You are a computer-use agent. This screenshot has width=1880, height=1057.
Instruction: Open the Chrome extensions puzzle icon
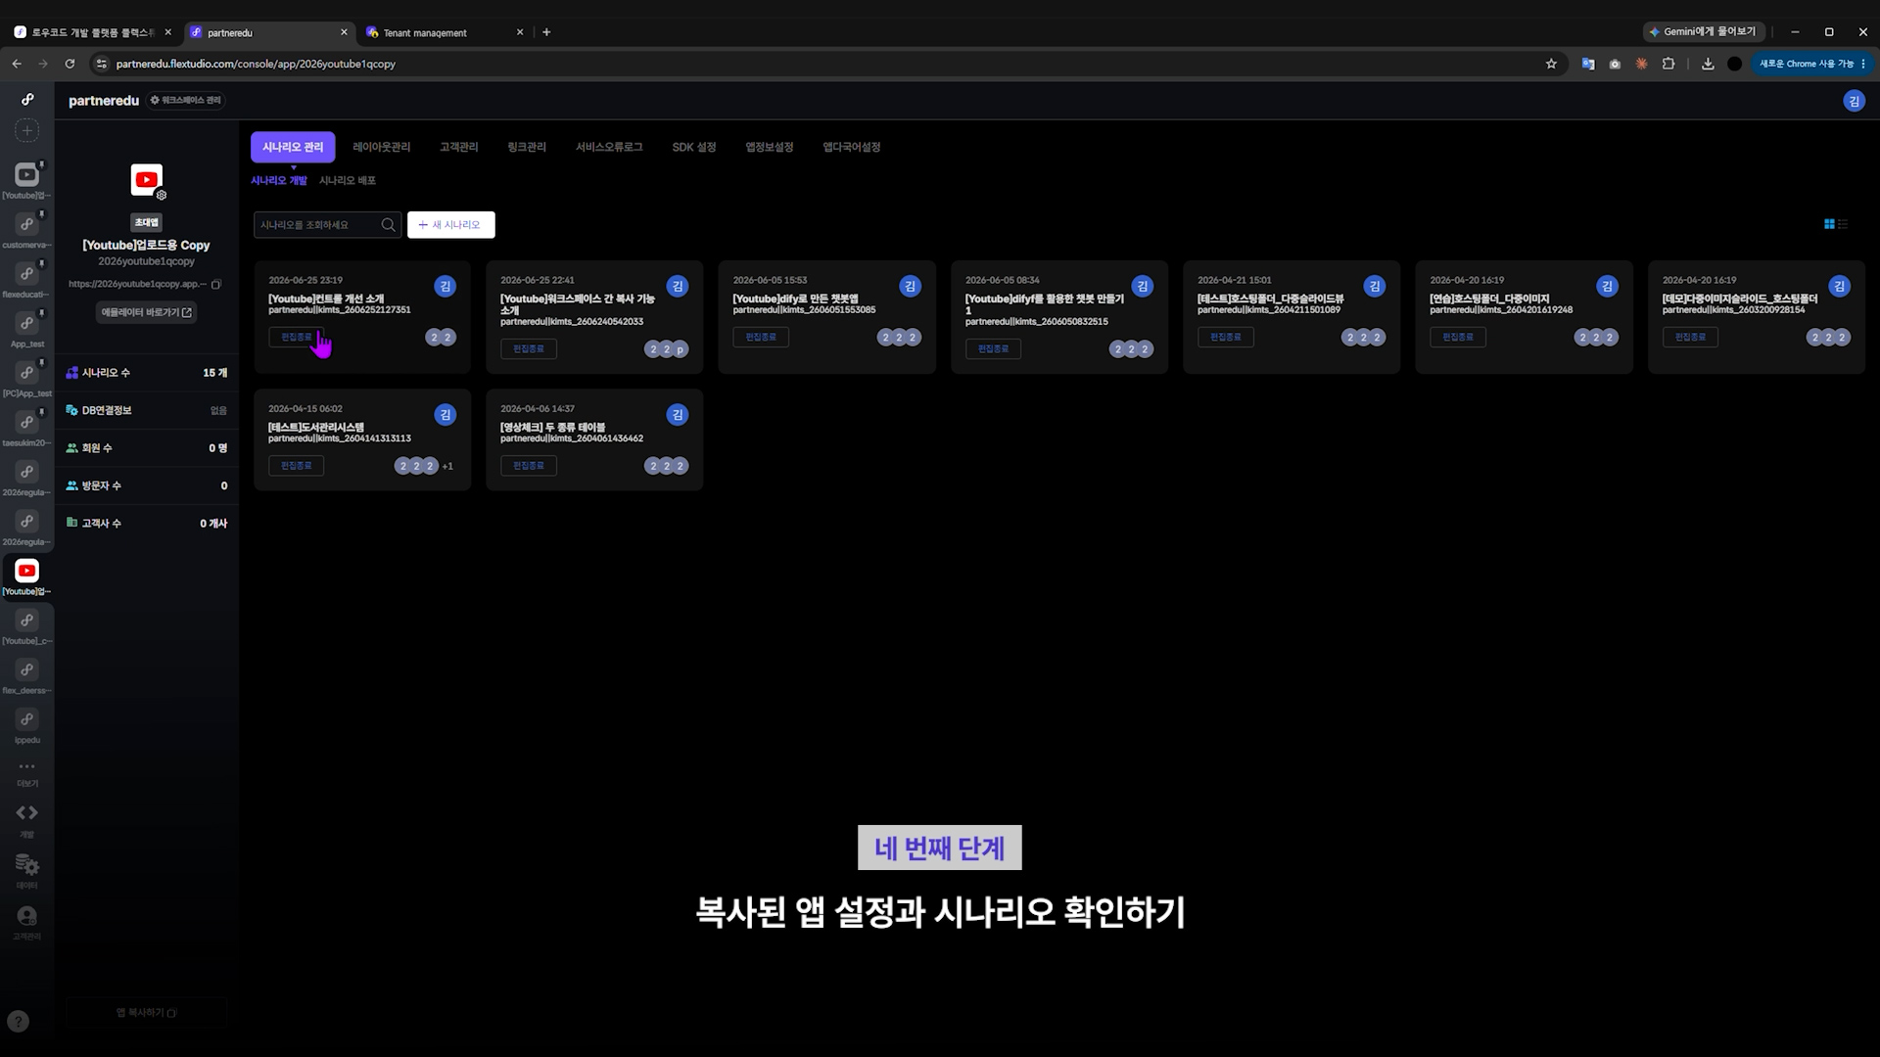coord(1668,64)
